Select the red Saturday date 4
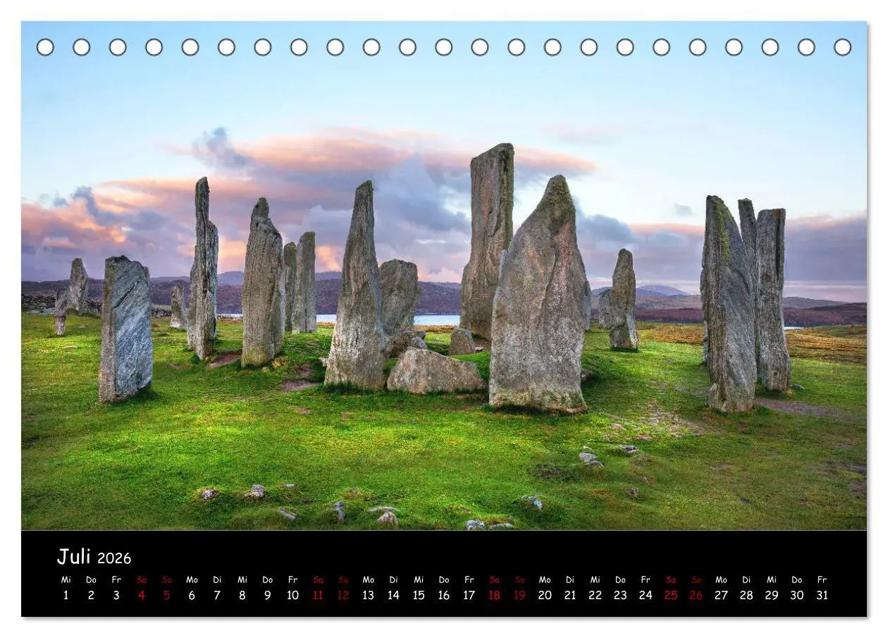This screenshot has width=888, height=638. coord(142,595)
